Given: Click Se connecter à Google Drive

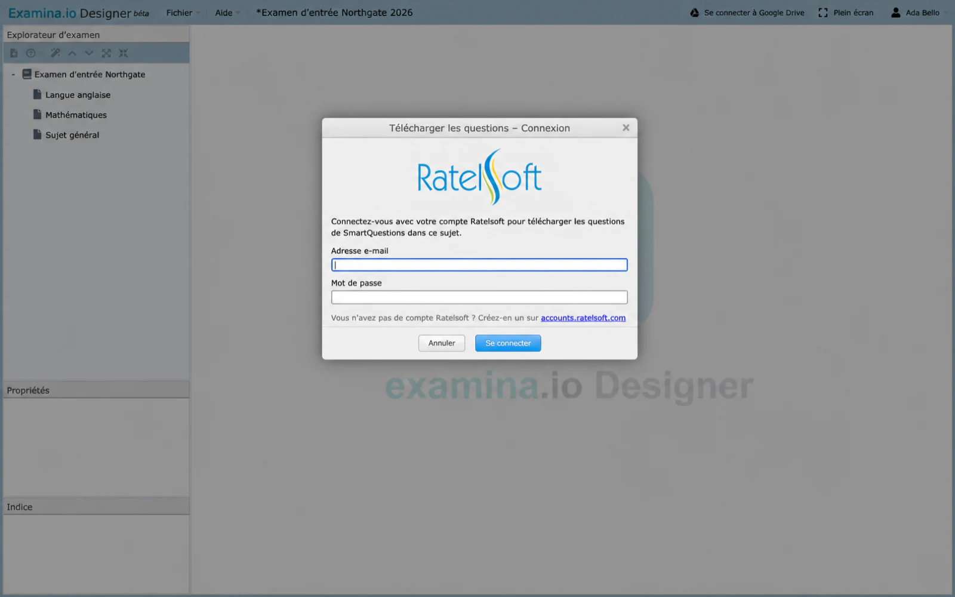Looking at the screenshot, I should (x=747, y=13).
